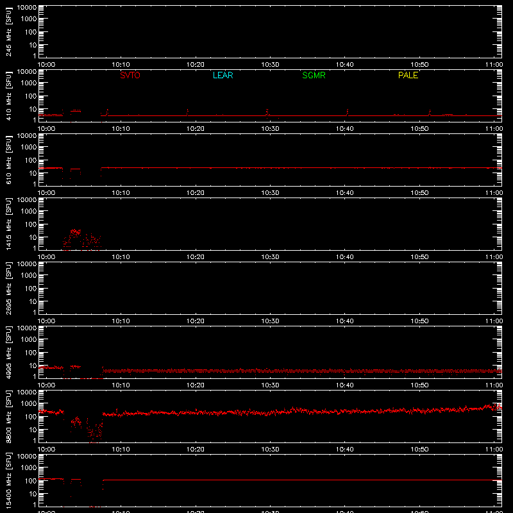The height and width of the screenshot is (513, 513).
Task: Click the 10:20 time label under 2695 MHz panel
Action: click(x=196, y=321)
